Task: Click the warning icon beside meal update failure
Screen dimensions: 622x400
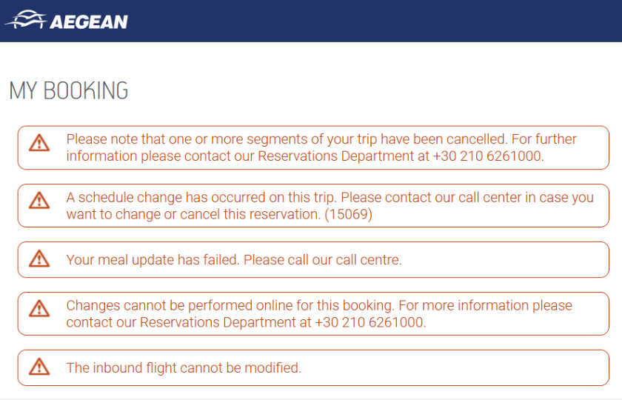Action: (x=39, y=259)
